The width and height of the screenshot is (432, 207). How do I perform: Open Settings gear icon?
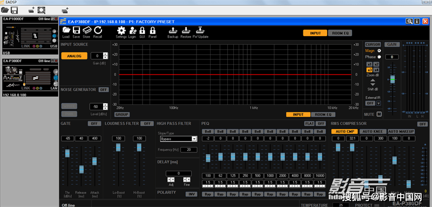(121, 30)
